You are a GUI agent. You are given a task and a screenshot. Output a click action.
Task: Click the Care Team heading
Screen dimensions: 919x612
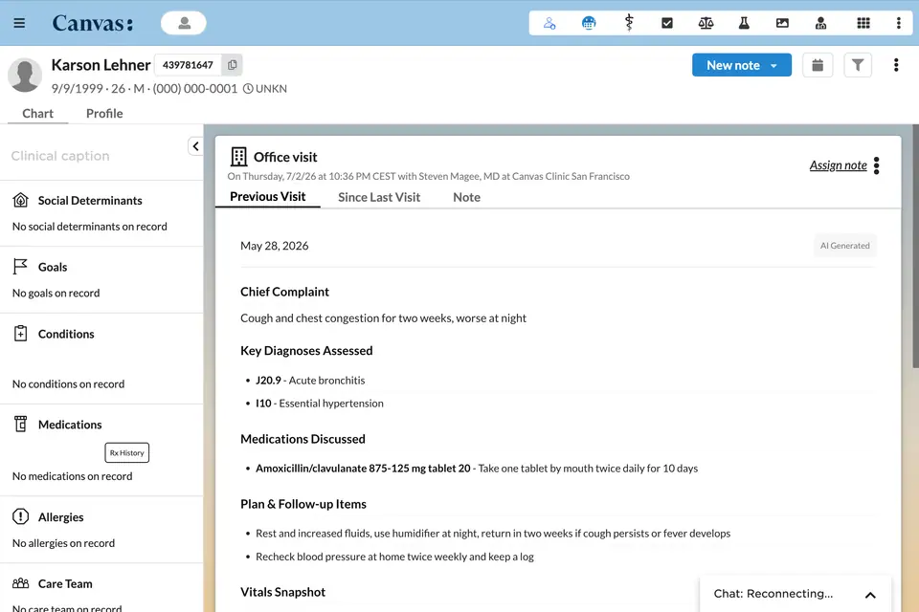[x=65, y=584]
